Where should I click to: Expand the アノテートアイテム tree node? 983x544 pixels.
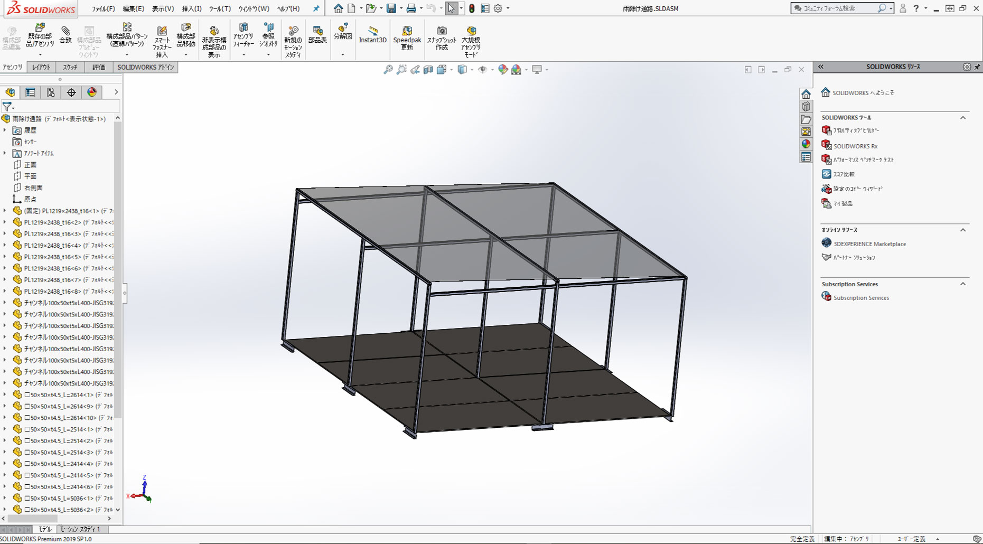pos(5,153)
